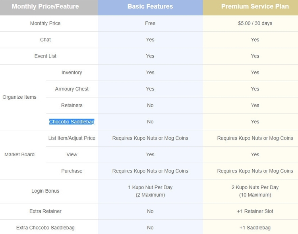Click the highlighted Chocobo Saddlebag text

72,122
